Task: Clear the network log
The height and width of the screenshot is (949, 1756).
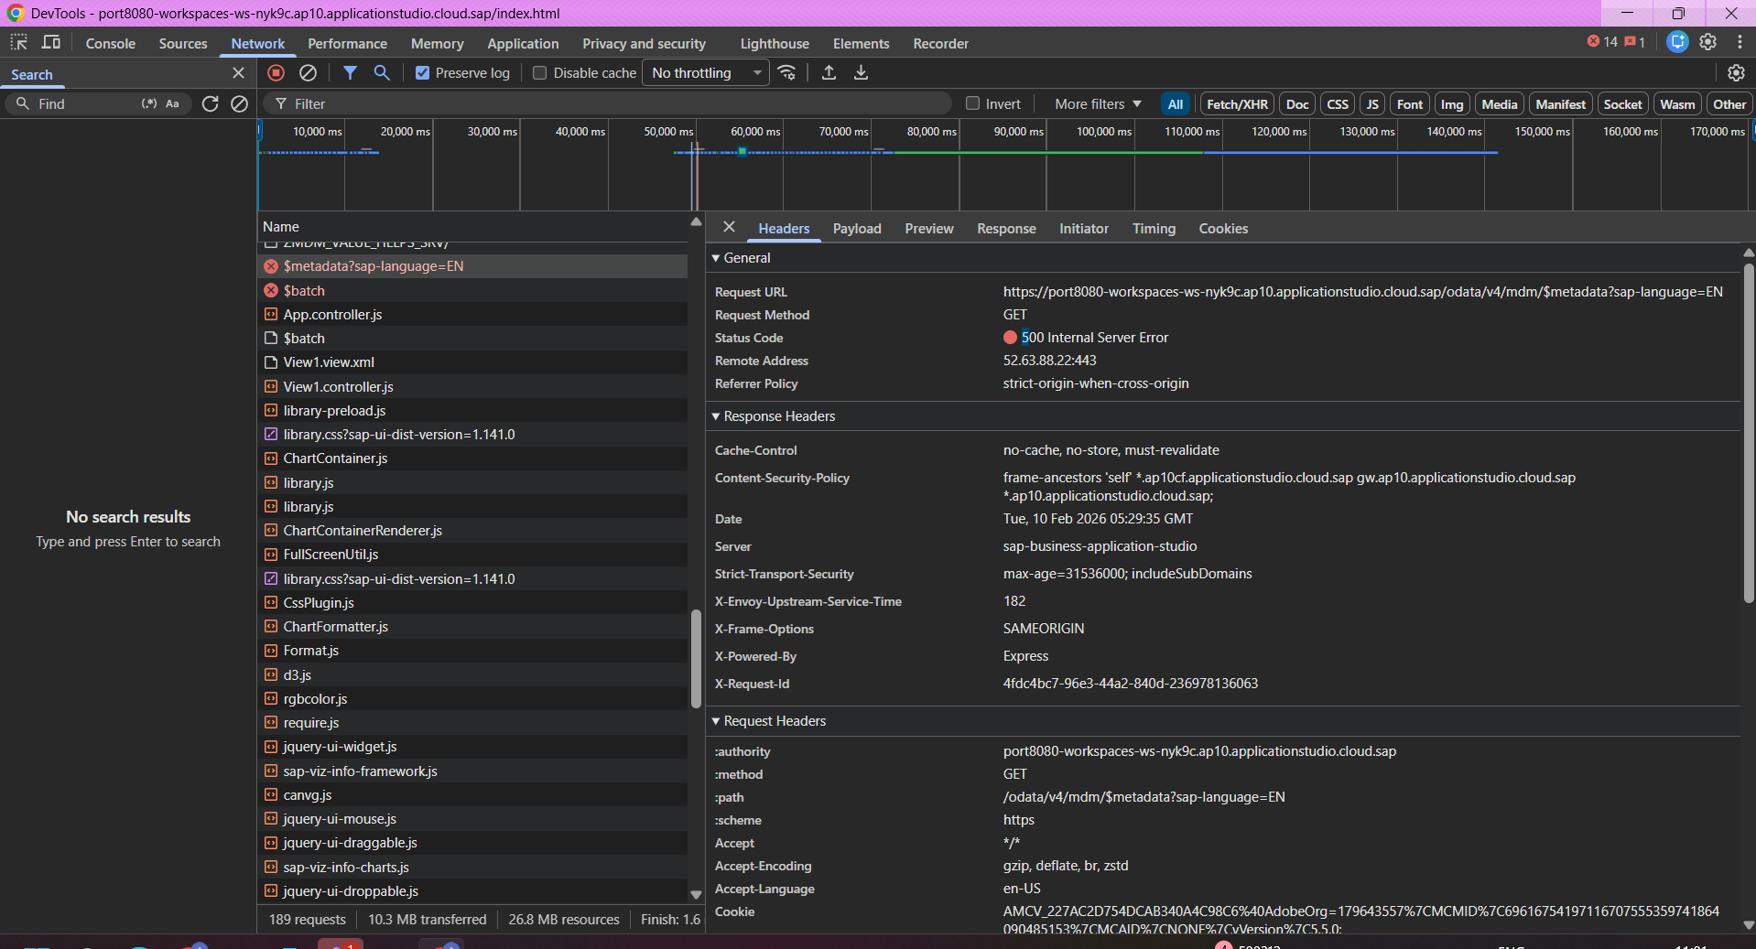Action: (309, 73)
